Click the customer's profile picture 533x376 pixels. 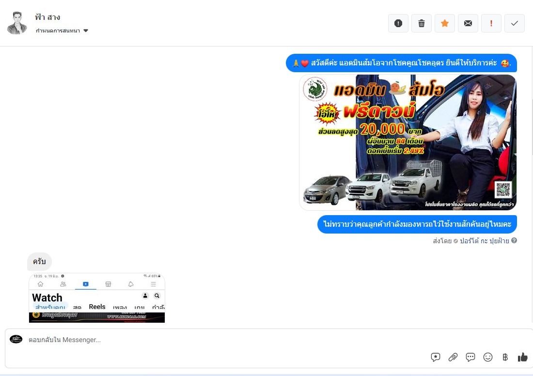17,23
